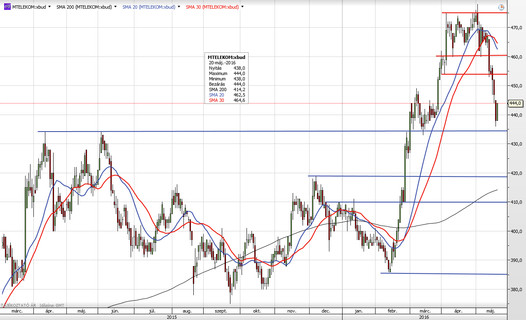Click the febr. month label
The width and height of the screenshot is (526, 320).
392,311
